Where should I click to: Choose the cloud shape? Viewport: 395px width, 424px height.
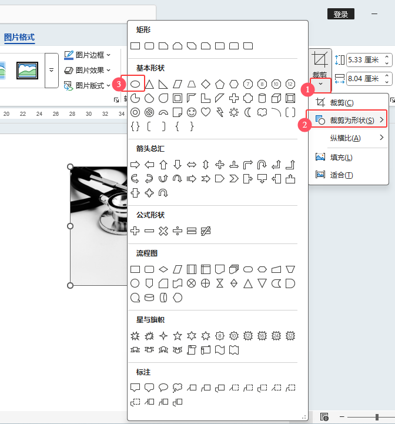(x=262, y=112)
